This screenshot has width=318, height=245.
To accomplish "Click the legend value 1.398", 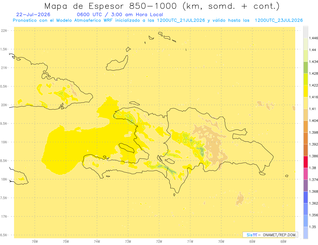I will [313, 132].
